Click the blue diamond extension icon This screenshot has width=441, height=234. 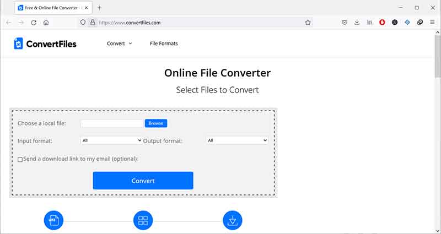[x=407, y=23]
